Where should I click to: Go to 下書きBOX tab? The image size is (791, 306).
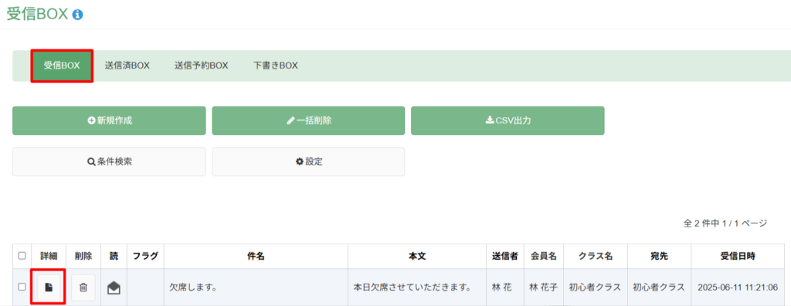(276, 66)
